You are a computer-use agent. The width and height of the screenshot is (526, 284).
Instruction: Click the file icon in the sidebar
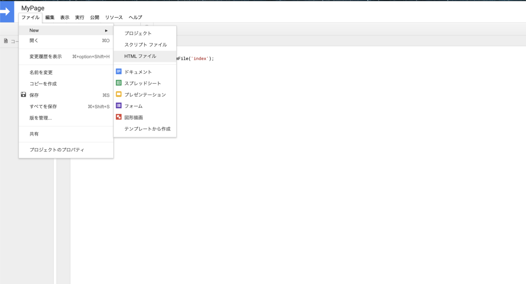[x=6, y=41]
